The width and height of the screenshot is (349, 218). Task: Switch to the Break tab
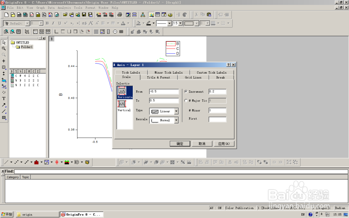[221, 77]
